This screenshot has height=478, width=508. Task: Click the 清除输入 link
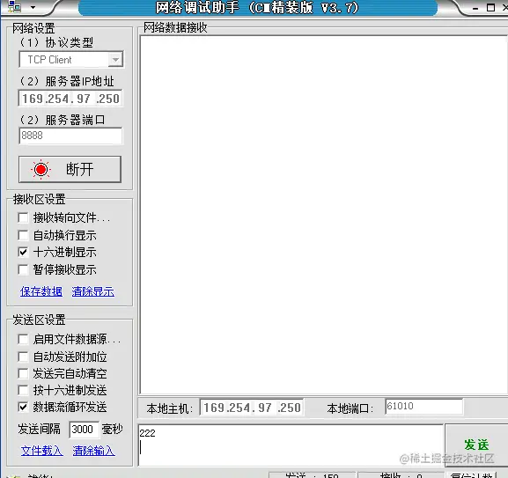tap(93, 451)
